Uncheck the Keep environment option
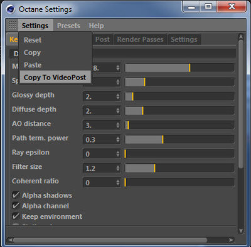Viewport: 251px width, 247px height. [16, 216]
